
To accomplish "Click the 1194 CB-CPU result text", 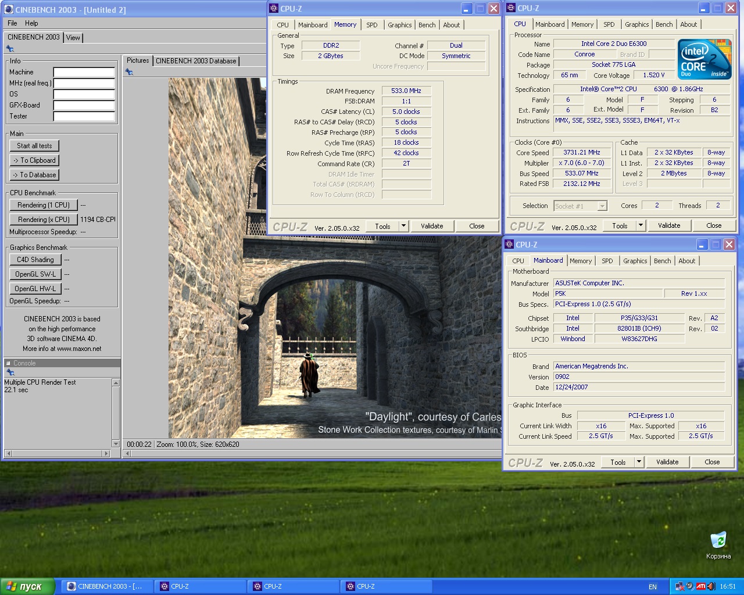I will [x=98, y=220].
